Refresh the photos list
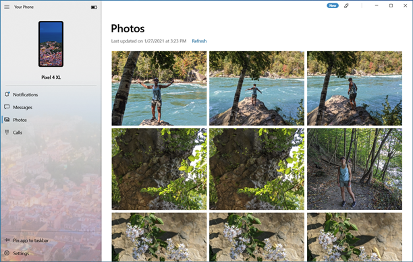Image resolution: width=413 pixels, height=262 pixels. (x=199, y=41)
